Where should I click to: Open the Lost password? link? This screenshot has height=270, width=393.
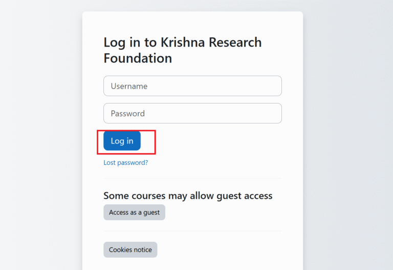(x=125, y=163)
